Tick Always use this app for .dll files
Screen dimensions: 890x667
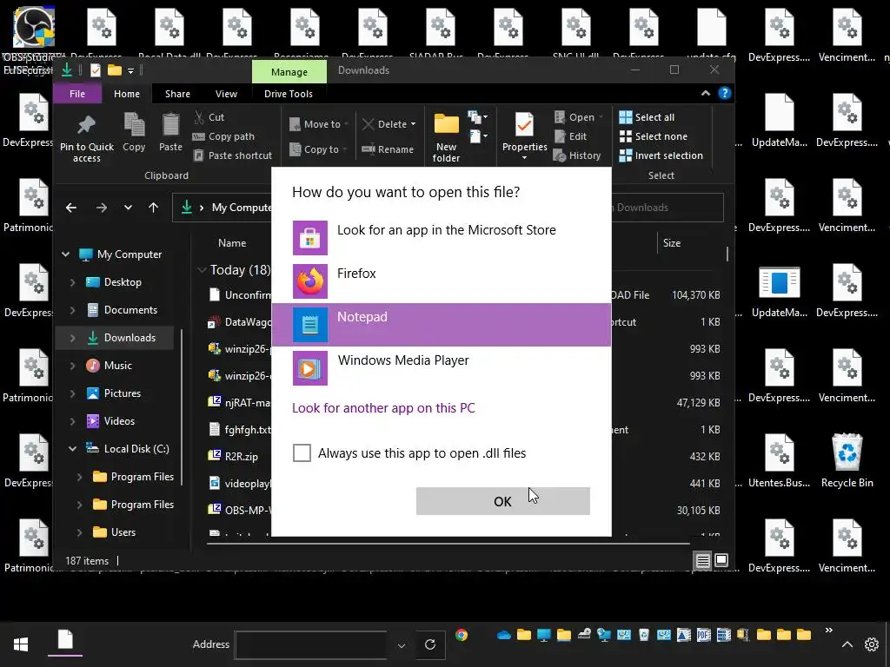[302, 453]
